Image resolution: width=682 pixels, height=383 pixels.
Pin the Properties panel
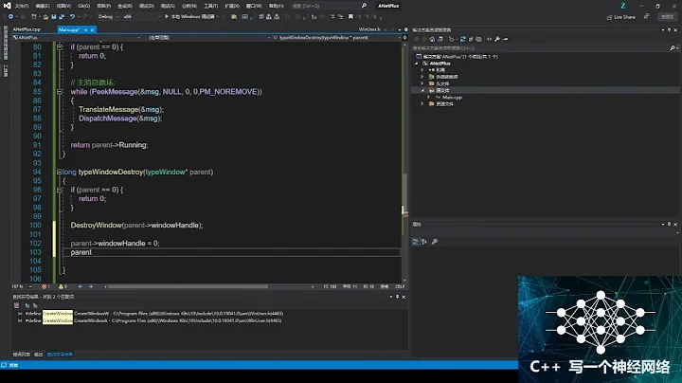pyautogui.click(x=669, y=224)
